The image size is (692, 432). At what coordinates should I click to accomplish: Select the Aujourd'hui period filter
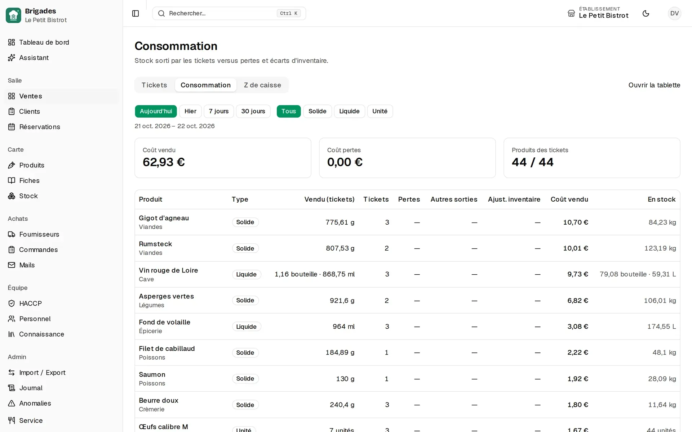click(156, 111)
